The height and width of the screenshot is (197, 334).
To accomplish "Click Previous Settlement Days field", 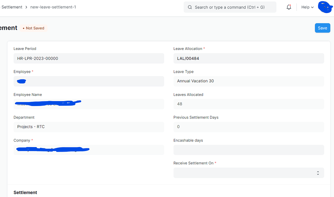I will point(249,127).
